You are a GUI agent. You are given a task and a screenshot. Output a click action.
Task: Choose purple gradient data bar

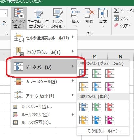point(110,87)
